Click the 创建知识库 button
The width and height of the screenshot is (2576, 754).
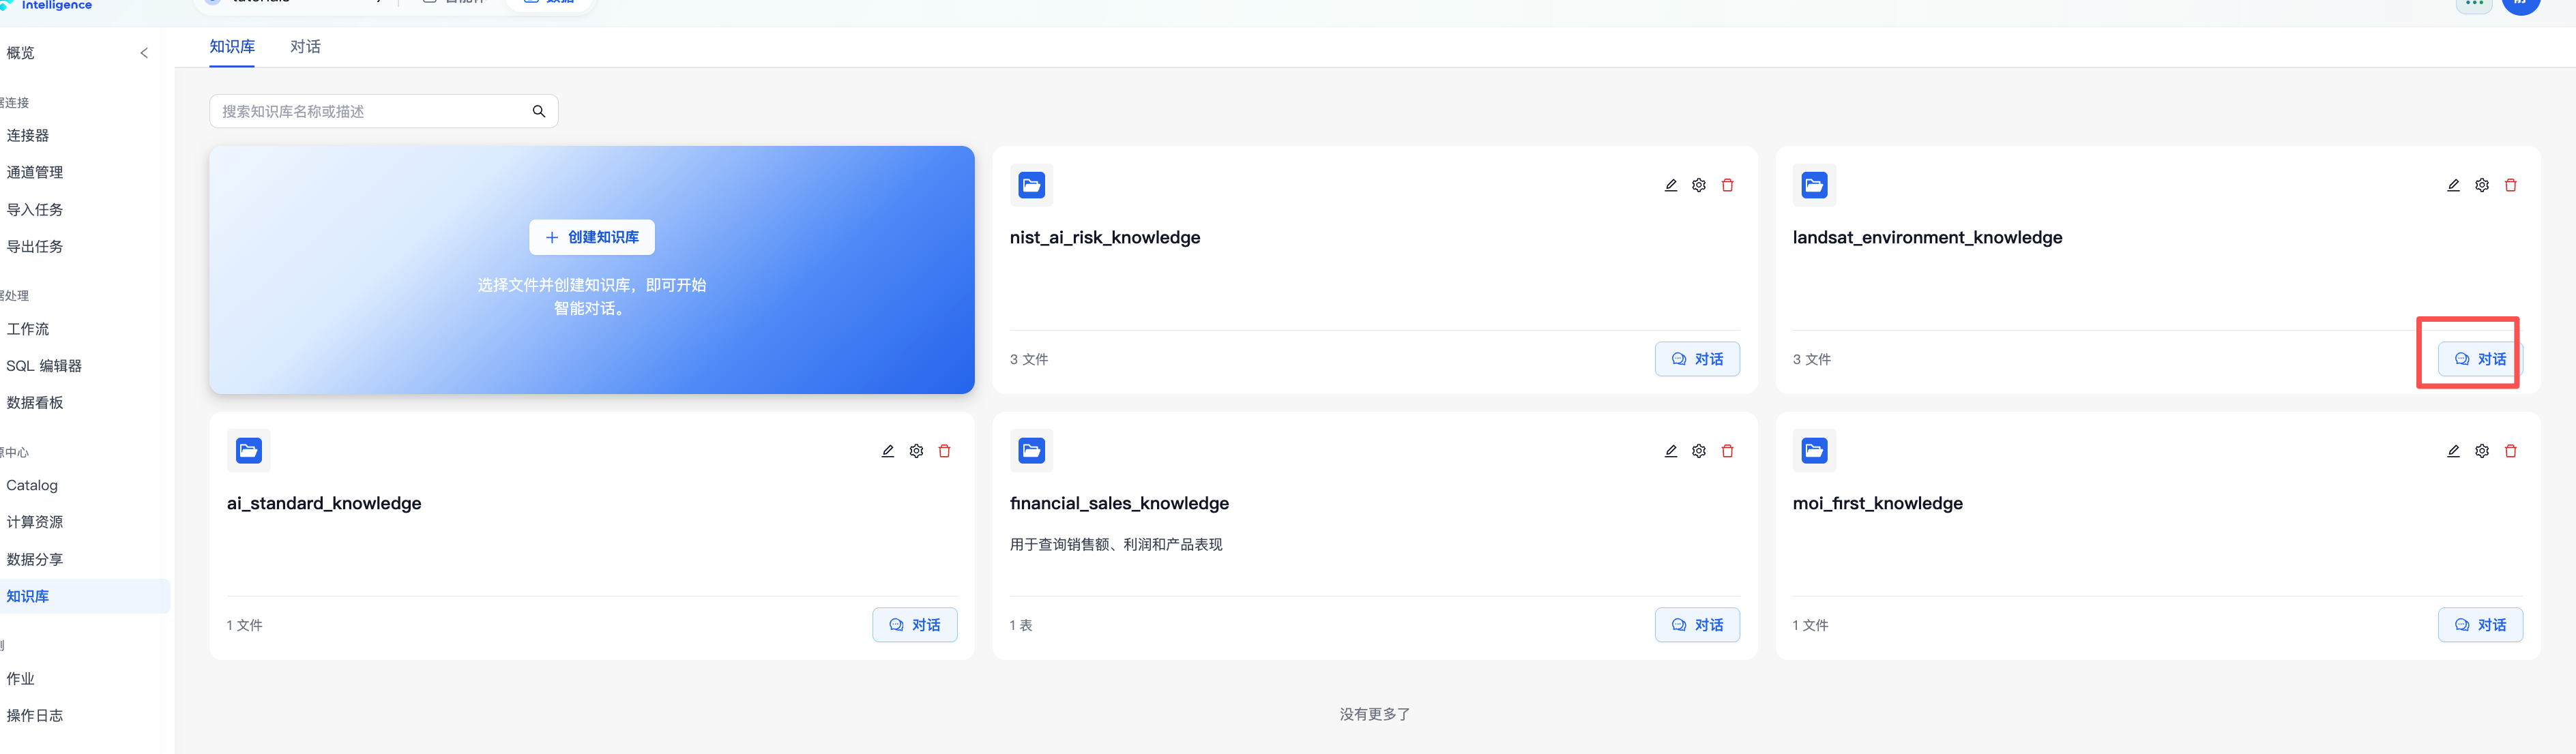(591, 238)
